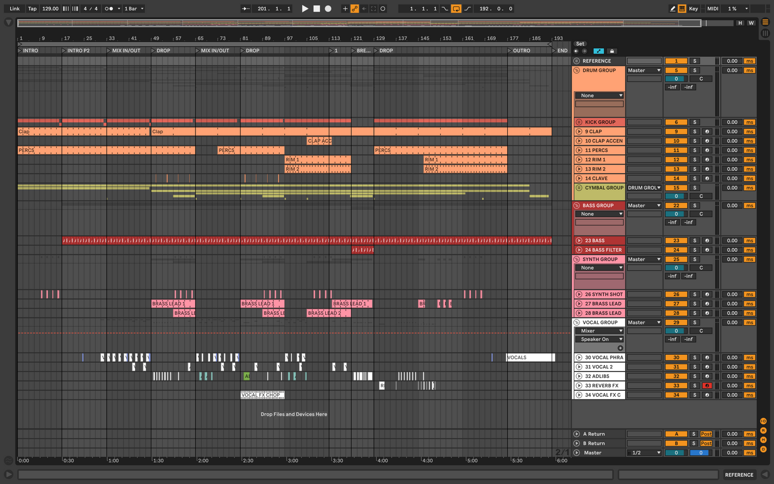Toggle the Automation Arm icon
774x484 pixels.
[x=355, y=9]
